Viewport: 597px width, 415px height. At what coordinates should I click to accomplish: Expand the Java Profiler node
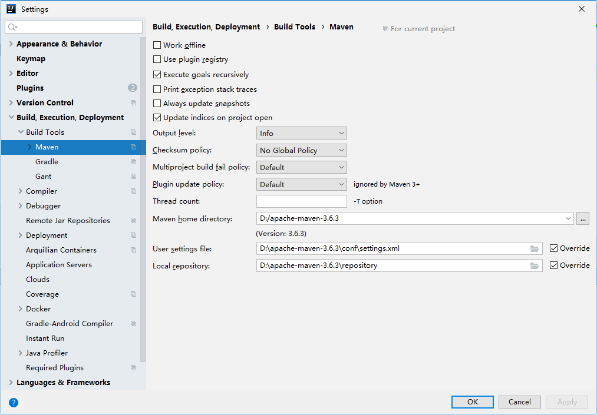coord(21,353)
